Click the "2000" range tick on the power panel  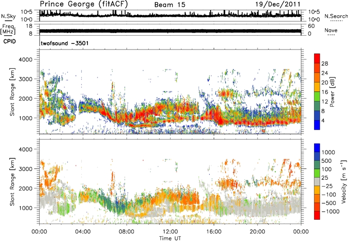pos(26,98)
